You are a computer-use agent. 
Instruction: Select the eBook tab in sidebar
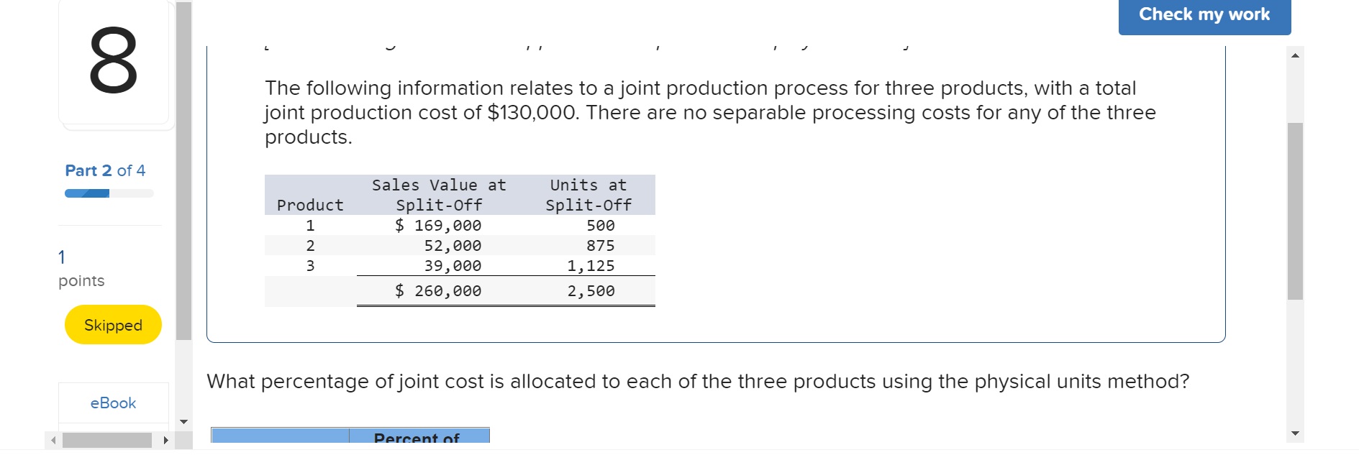point(113,403)
